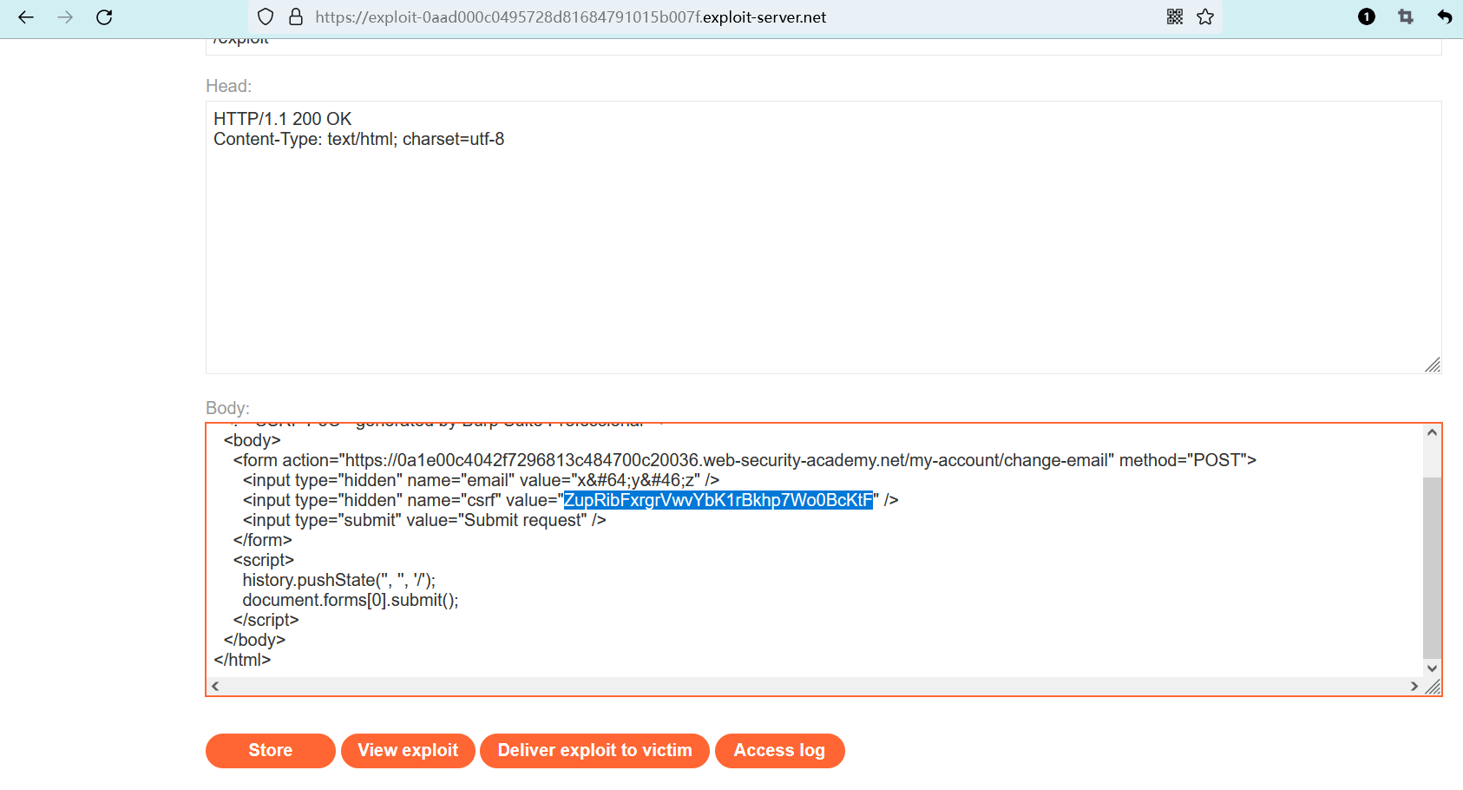Go forward to the next page
This screenshot has width=1463, height=790.
coord(65,17)
